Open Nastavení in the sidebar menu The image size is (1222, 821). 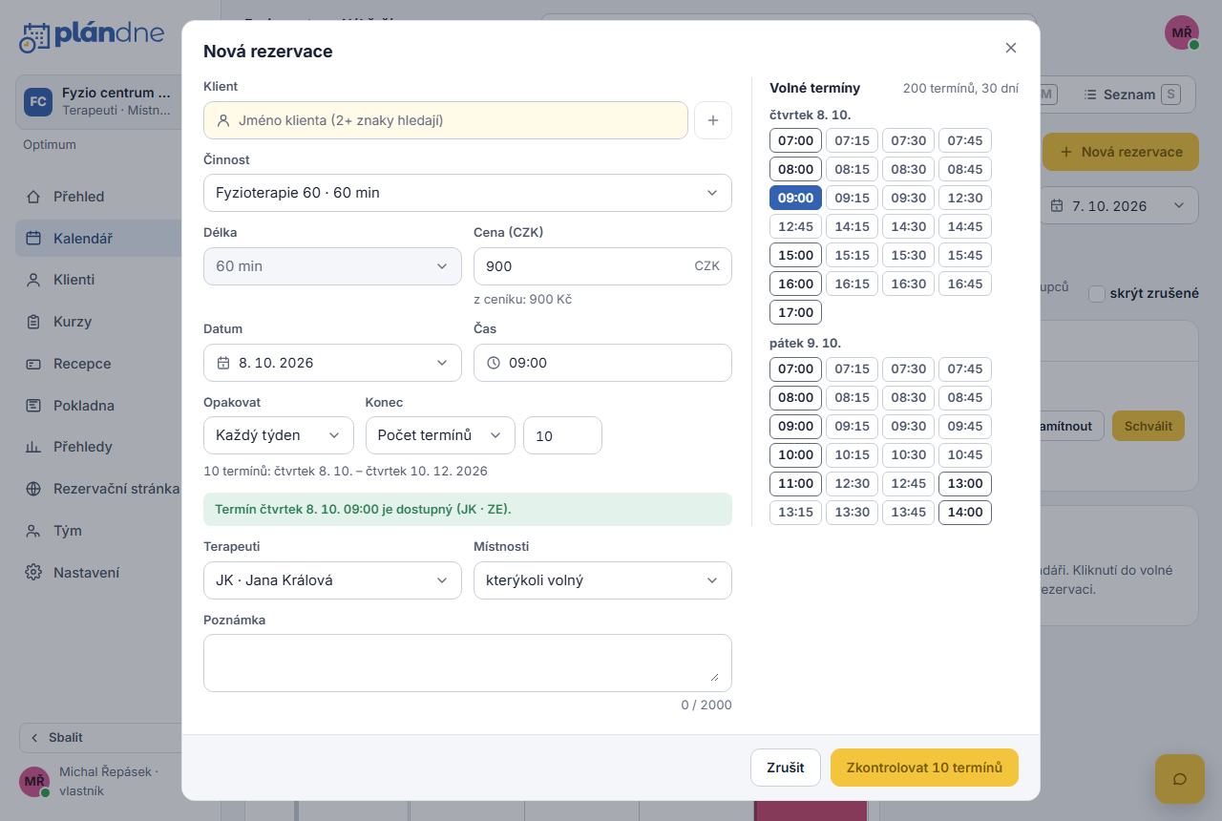[x=98, y=573]
